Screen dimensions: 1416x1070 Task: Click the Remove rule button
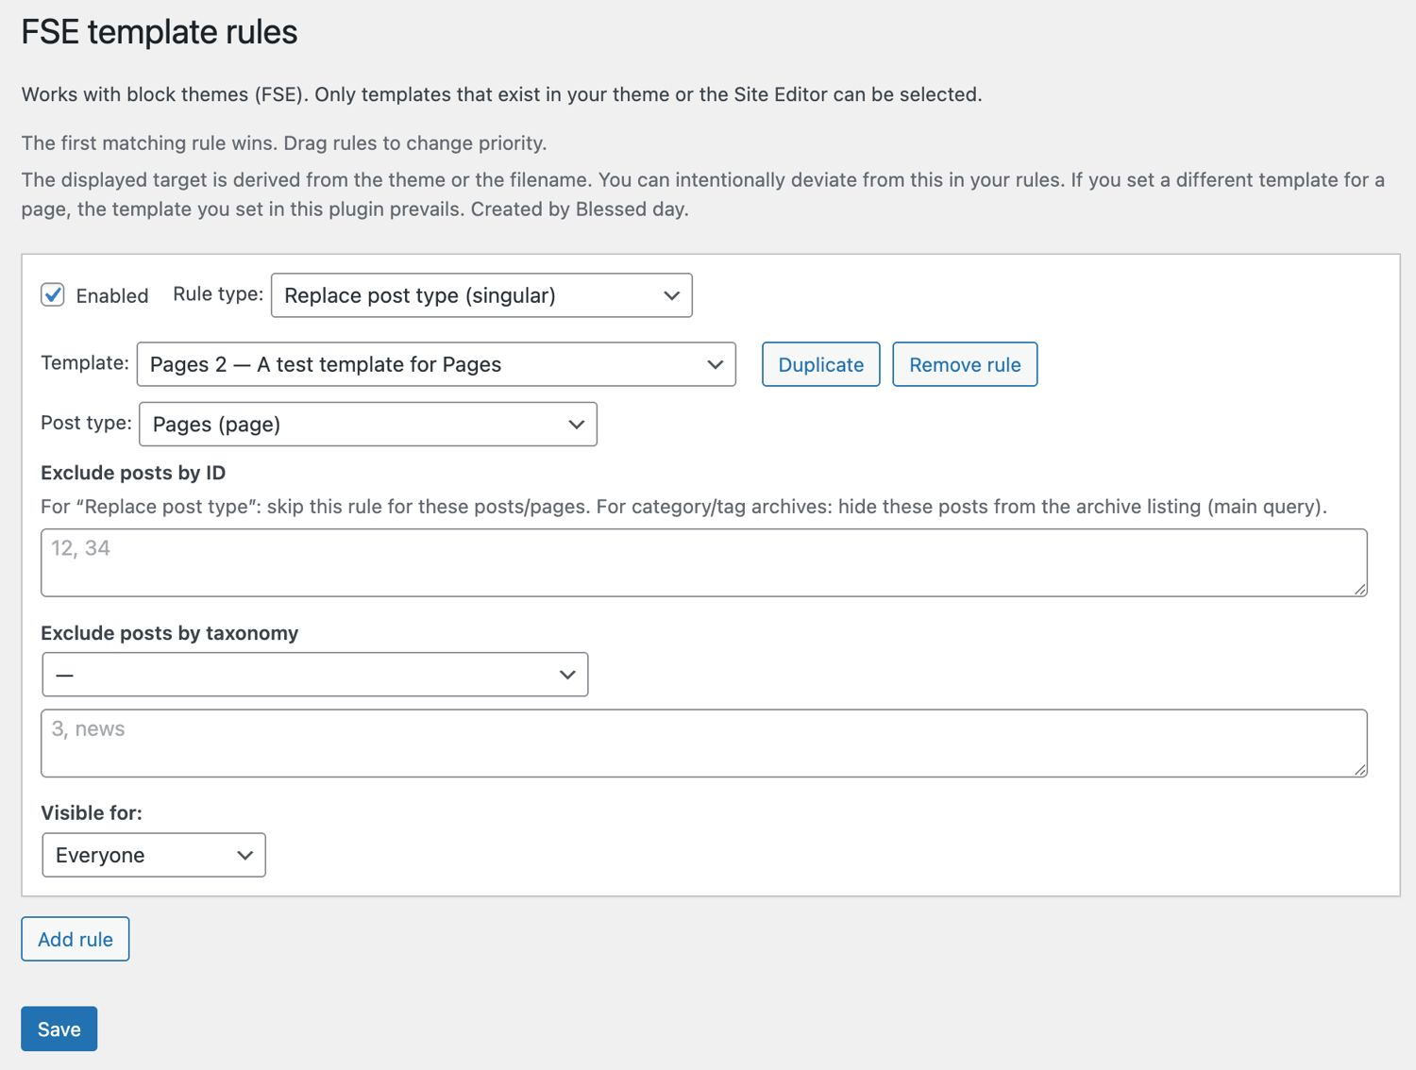pyautogui.click(x=964, y=364)
